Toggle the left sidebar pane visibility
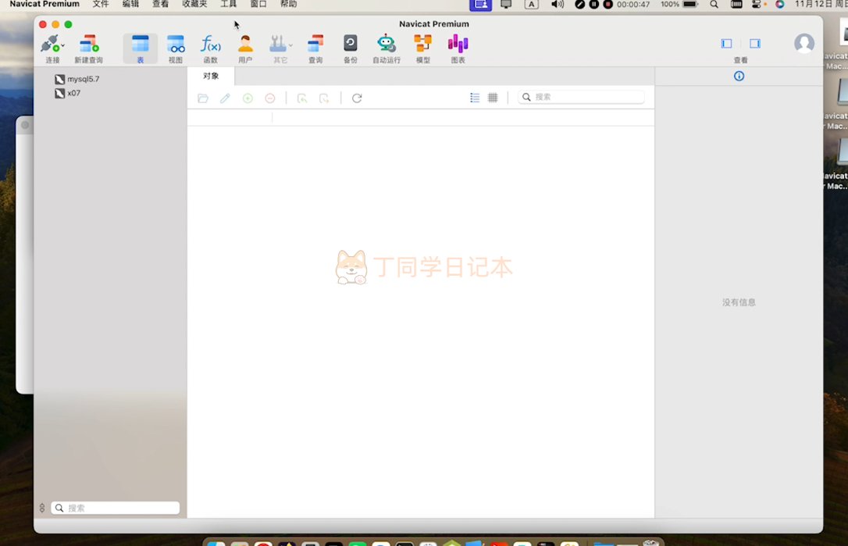Screen dimensions: 848x546 (x=726, y=44)
